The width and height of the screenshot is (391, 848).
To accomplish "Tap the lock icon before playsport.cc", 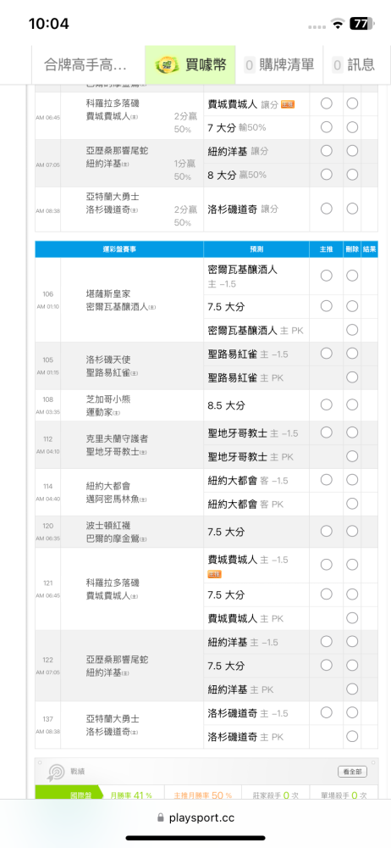I will click(x=160, y=817).
